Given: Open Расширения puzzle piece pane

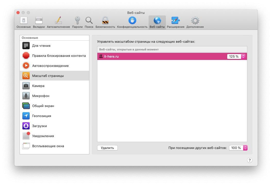Looking at the screenshot, I should click(175, 22).
